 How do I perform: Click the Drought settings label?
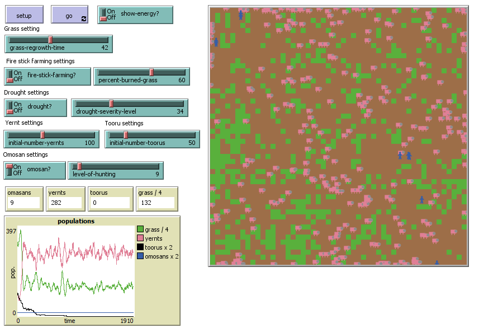click(26, 92)
